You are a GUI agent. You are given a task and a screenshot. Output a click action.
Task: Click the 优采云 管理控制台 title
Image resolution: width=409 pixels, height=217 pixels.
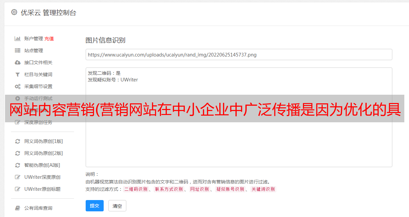pyautogui.click(x=48, y=13)
